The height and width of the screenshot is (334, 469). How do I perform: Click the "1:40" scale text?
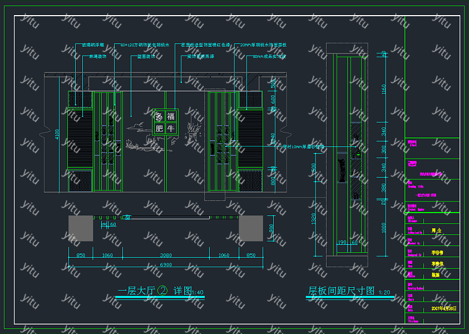[198, 292]
